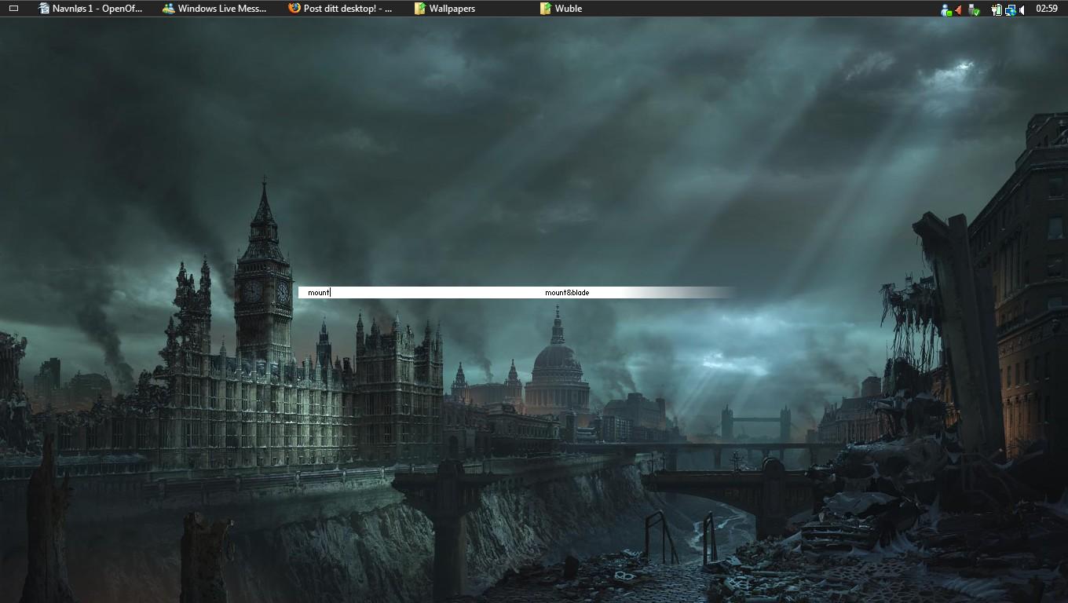Click the volume speaker tray icon

pyautogui.click(x=1022, y=9)
